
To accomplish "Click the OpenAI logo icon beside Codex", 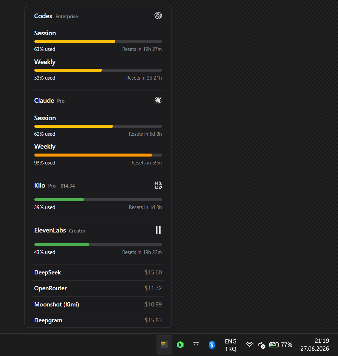I will pyautogui.click(x=158, y=16).
